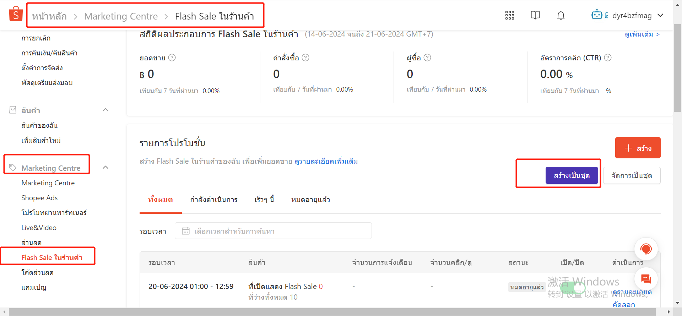682x316 pixels.
Task: Click the รอบเวลา date search field
Action: tap(273, 231)
